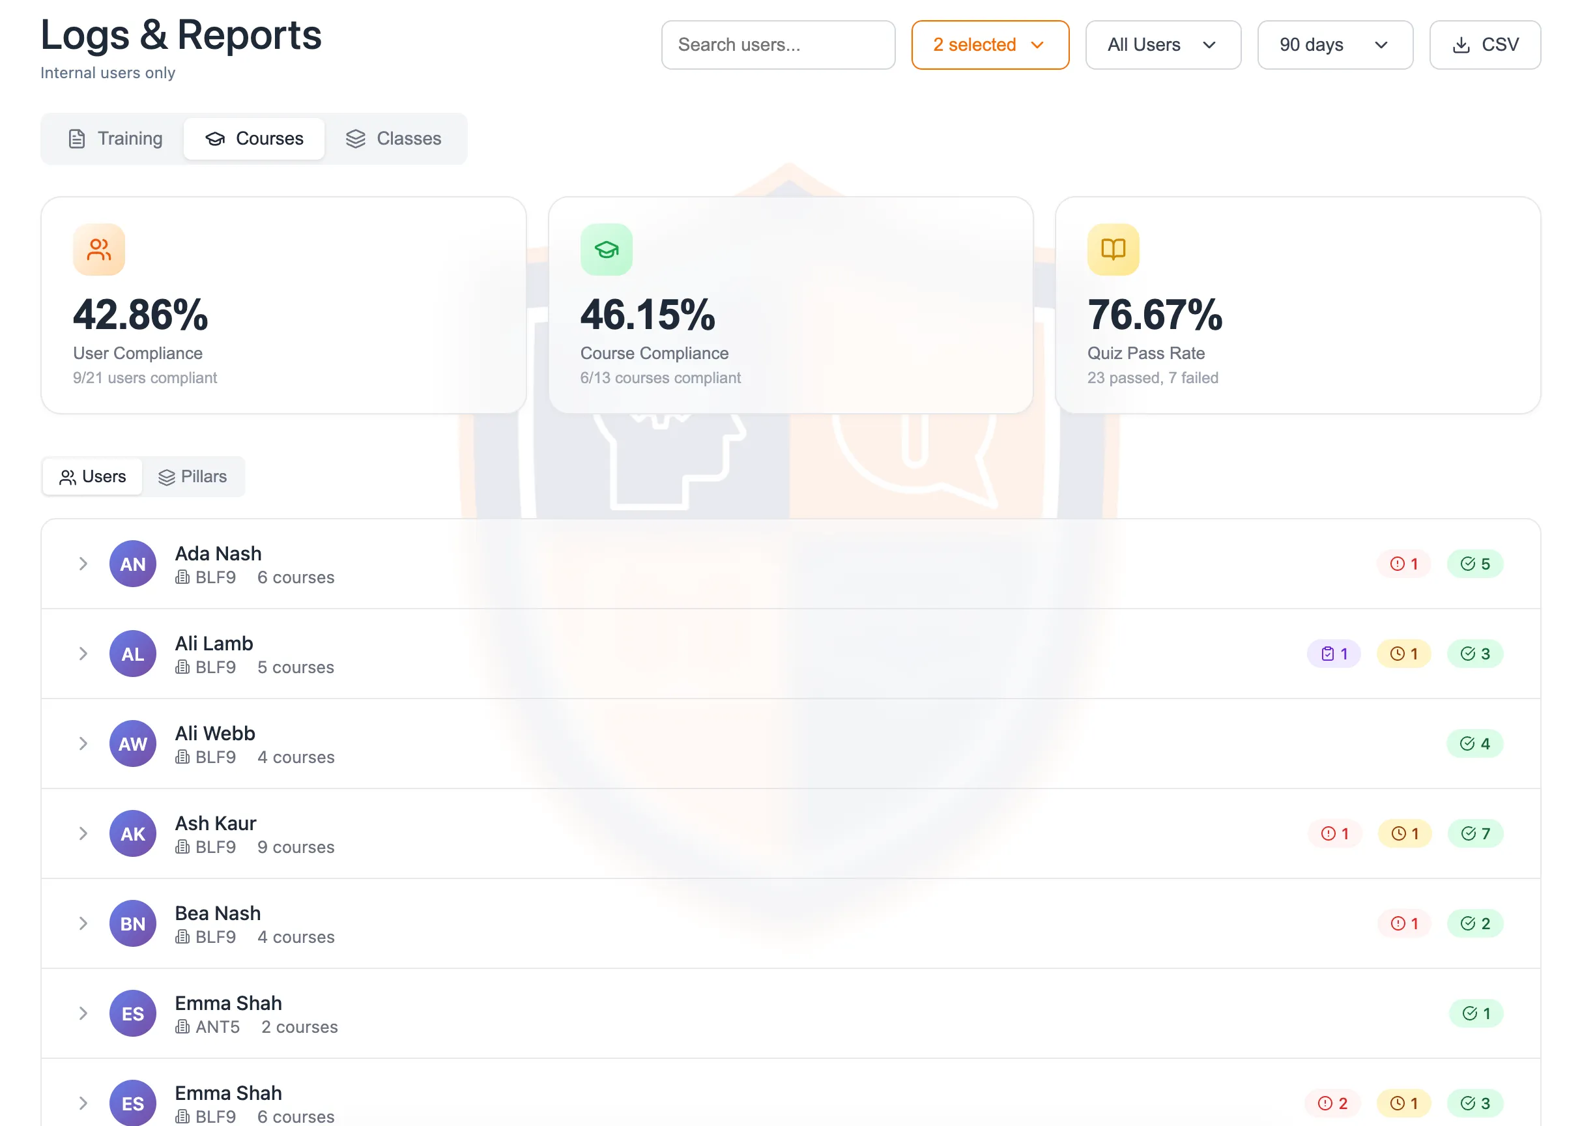1595x1126 pixels.
Task: Click the 9/21 users compliant text
Action: click(x=145, y=378)
